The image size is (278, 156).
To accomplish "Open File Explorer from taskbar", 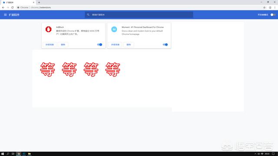I will pyautogui.click(x=30, y=154).
